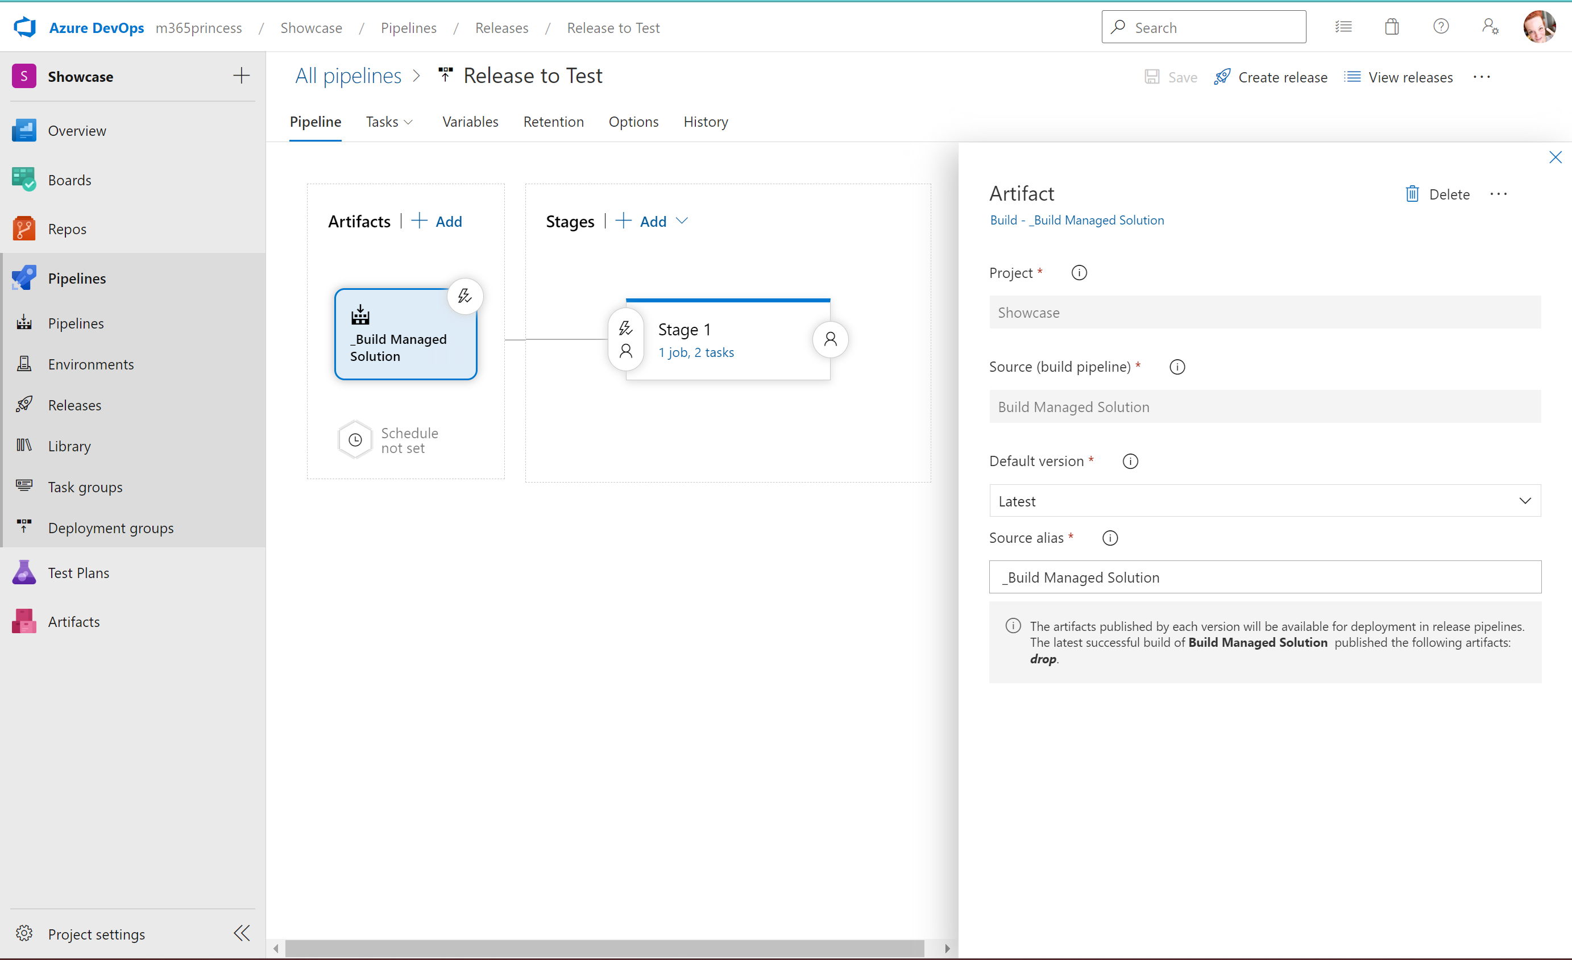Click the schedule clock icon
The image size is (1572, 960).
pos(355,440)
